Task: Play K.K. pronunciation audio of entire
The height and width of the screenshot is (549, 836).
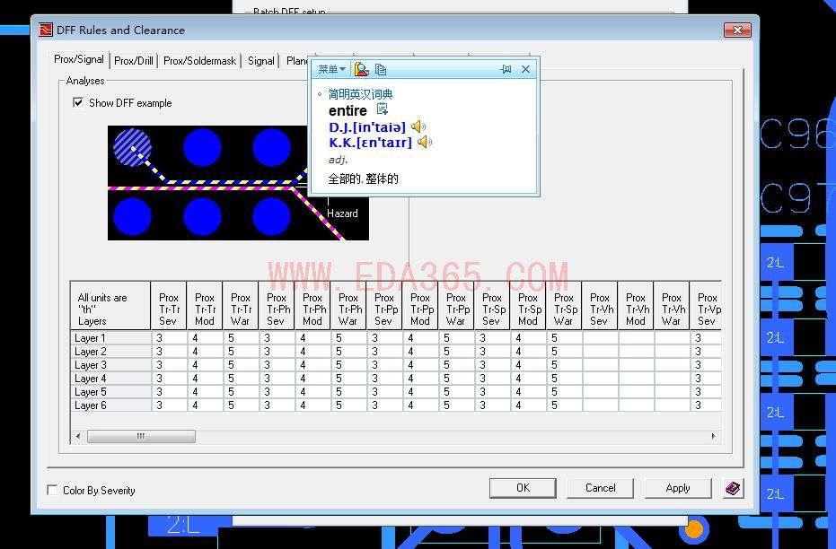Action: (x=425, y=142)
